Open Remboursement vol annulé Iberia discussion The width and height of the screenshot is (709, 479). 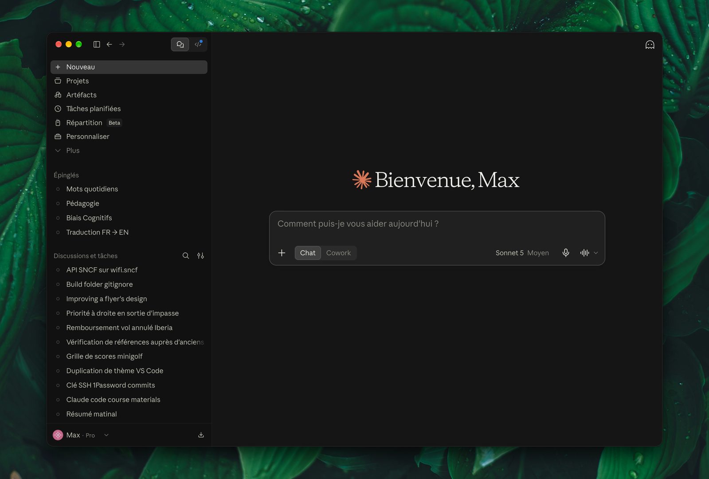(129, 327)
